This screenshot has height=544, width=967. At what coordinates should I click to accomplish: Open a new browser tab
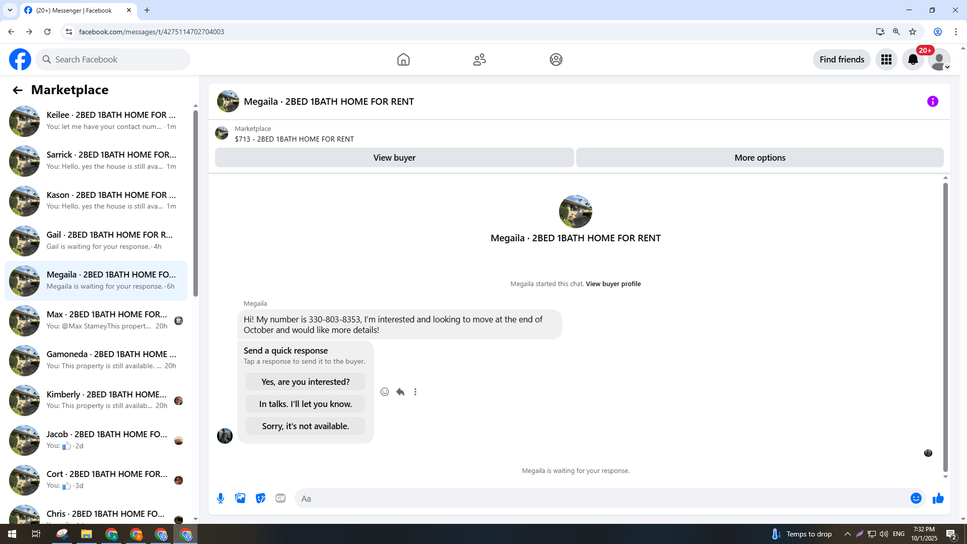click(147, 10)
